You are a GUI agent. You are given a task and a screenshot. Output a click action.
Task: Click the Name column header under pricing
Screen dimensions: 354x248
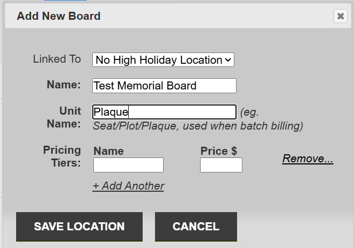point(108,151)
